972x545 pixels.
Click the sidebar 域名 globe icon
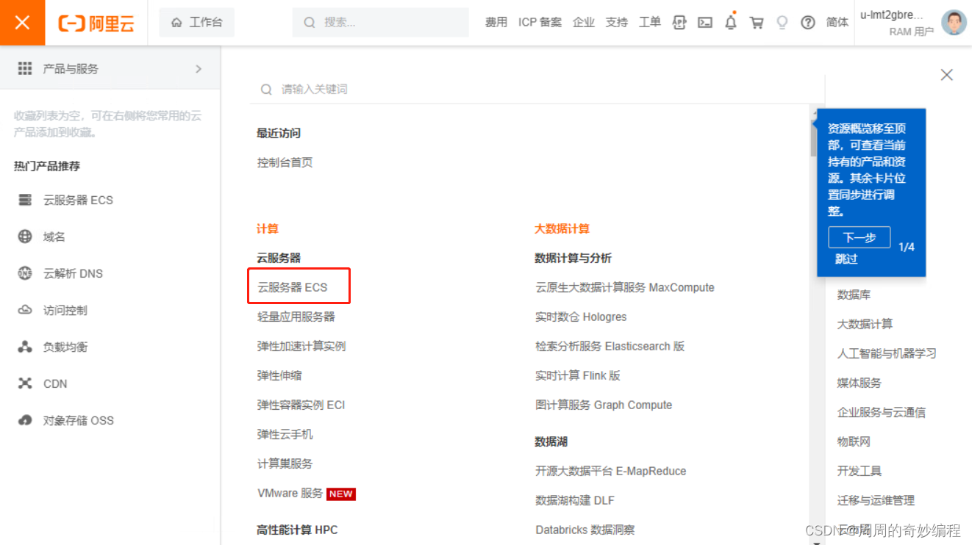[x=25, y=237]
